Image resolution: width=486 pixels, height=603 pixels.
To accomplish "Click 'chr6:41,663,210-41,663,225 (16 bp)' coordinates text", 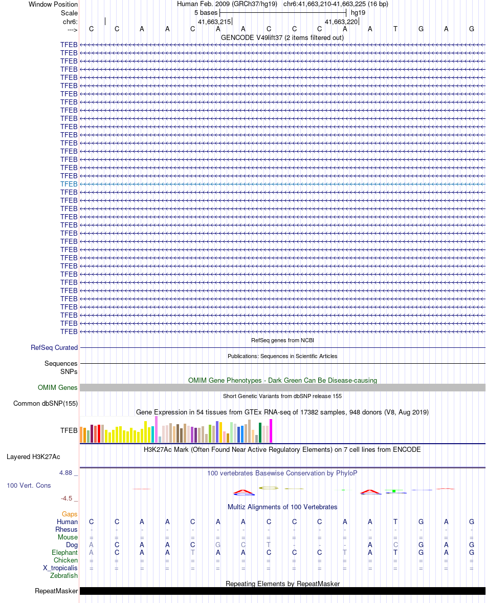I will pyautogui.click(x=336, y=4).
